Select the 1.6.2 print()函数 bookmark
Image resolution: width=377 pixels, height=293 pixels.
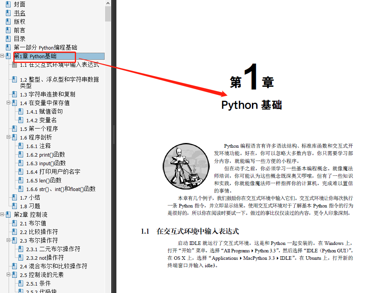tap(43, 154)
